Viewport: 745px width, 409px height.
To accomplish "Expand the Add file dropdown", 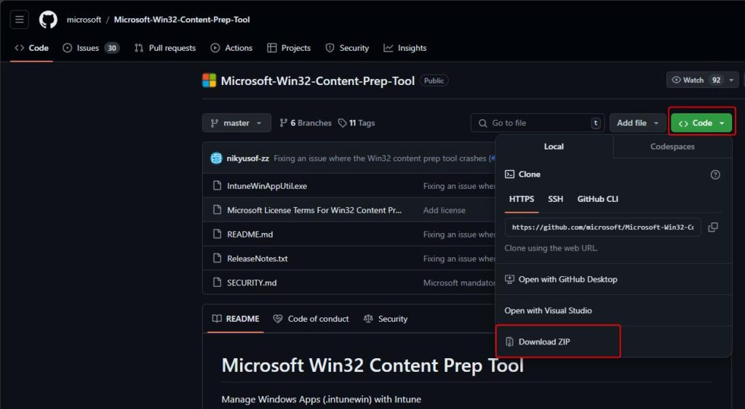I will pos(637,123).
